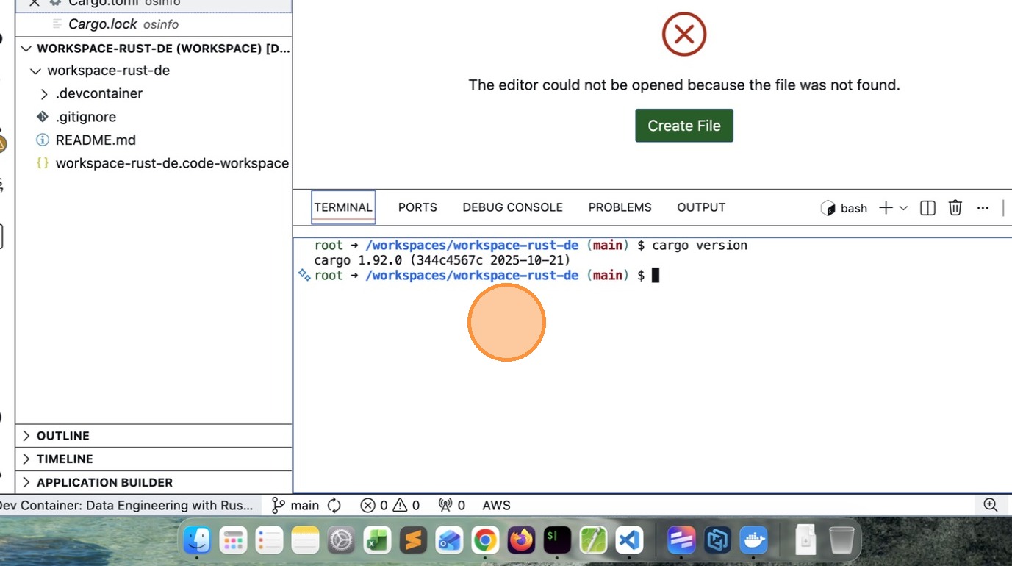Open workspace-rust-de.code-workspace file
The height and width of the screenshot is (566, 1012).
pyautogui.click(x=154, y=163)
